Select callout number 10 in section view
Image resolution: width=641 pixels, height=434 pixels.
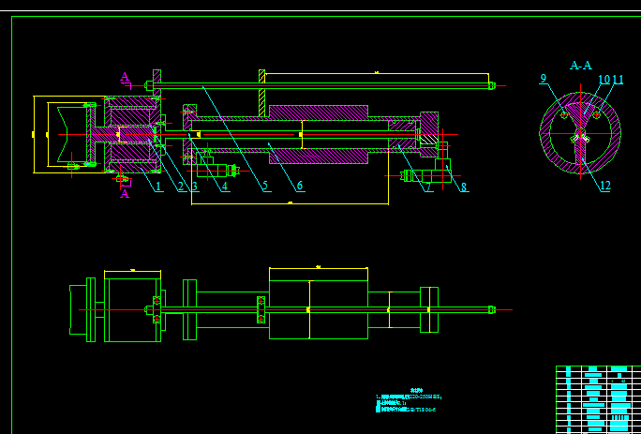click(x=604, y=80)
